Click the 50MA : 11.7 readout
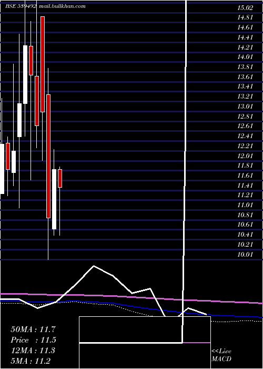The image size is (263, 369). 33,329
